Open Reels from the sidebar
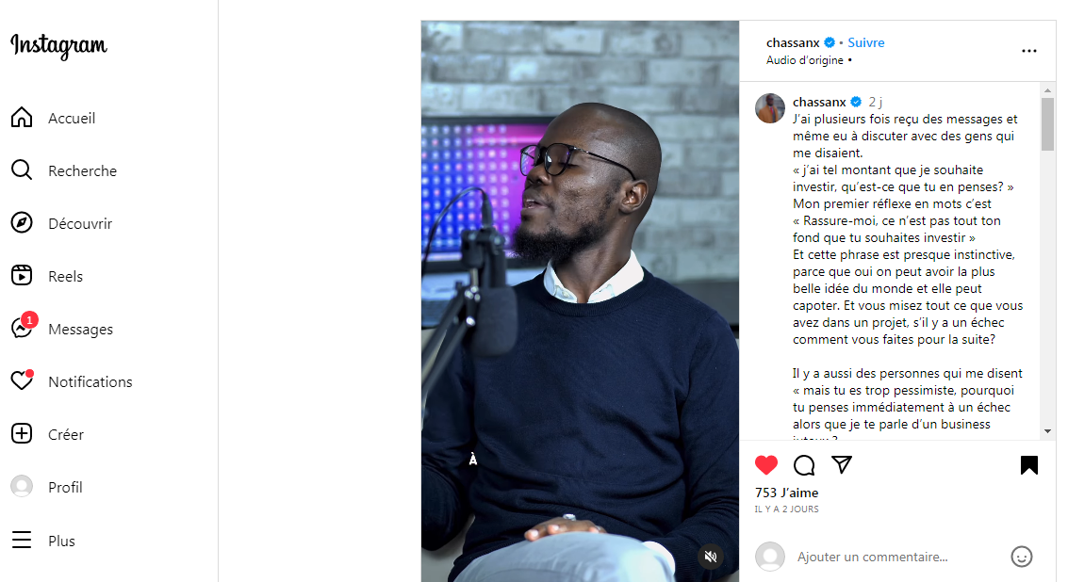The height and width of the screenshot is (582, 1068). point(22,276)
